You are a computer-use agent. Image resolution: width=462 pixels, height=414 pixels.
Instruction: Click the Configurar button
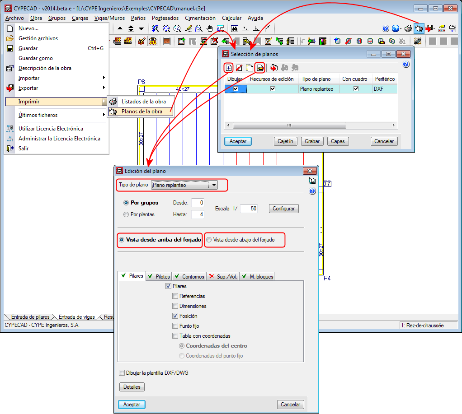tap(284, 209)
